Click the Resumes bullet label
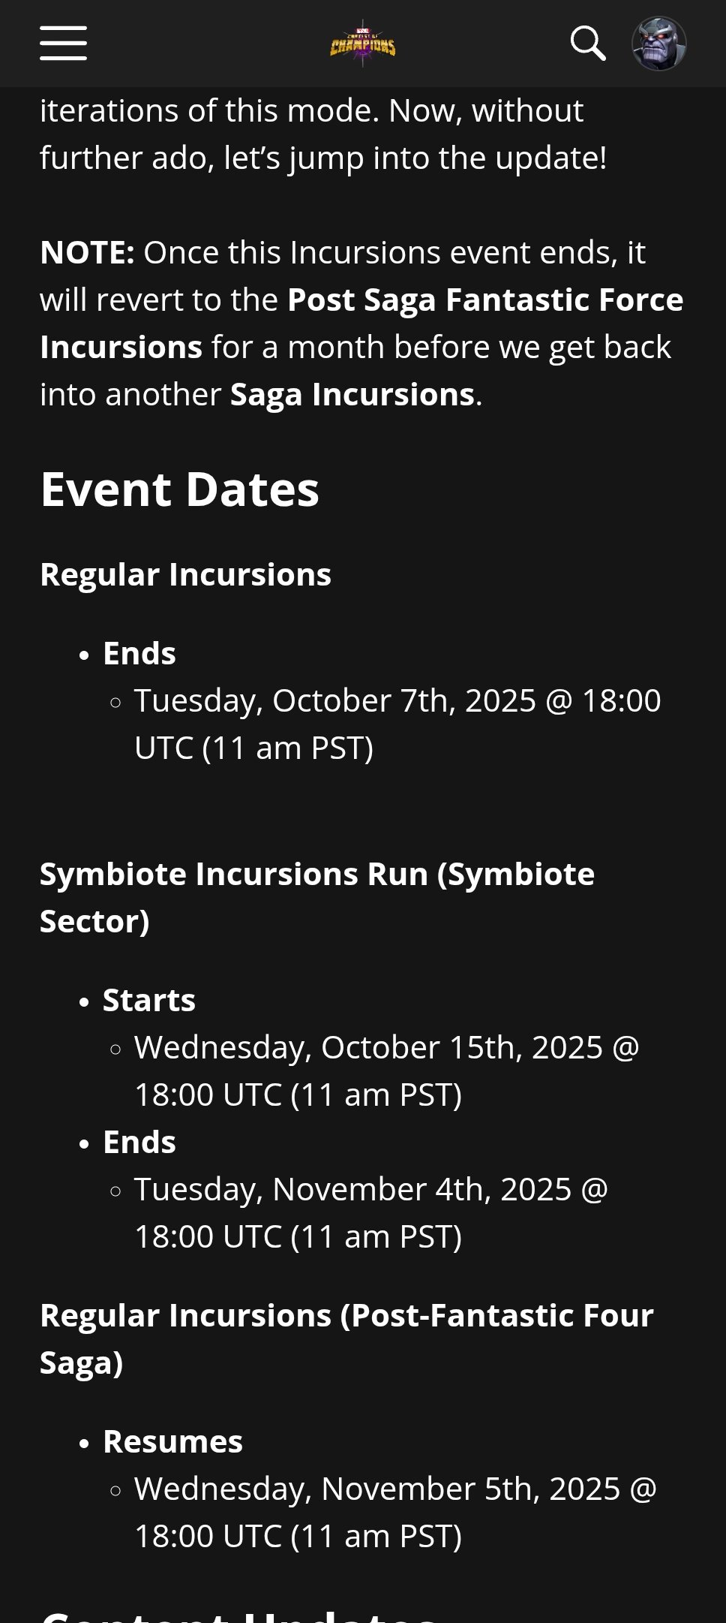The width and height of the screenshot is (726, 1623). click(x=172, y=1441)
